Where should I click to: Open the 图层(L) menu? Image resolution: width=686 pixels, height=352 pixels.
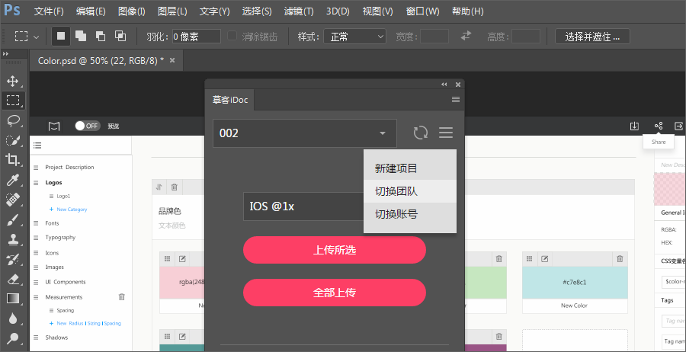(172, 11)
